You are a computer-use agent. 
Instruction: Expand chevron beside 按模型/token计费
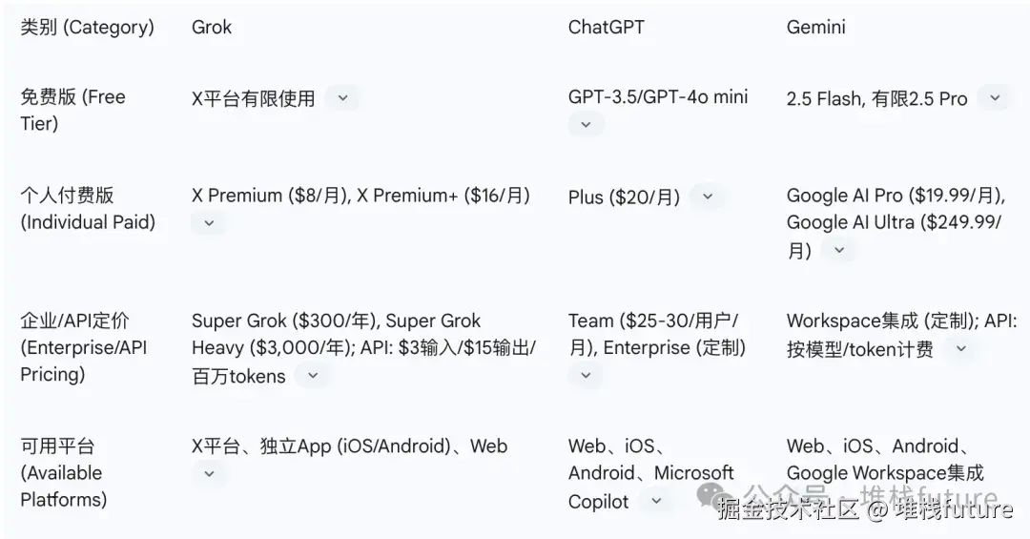point(960,349)
